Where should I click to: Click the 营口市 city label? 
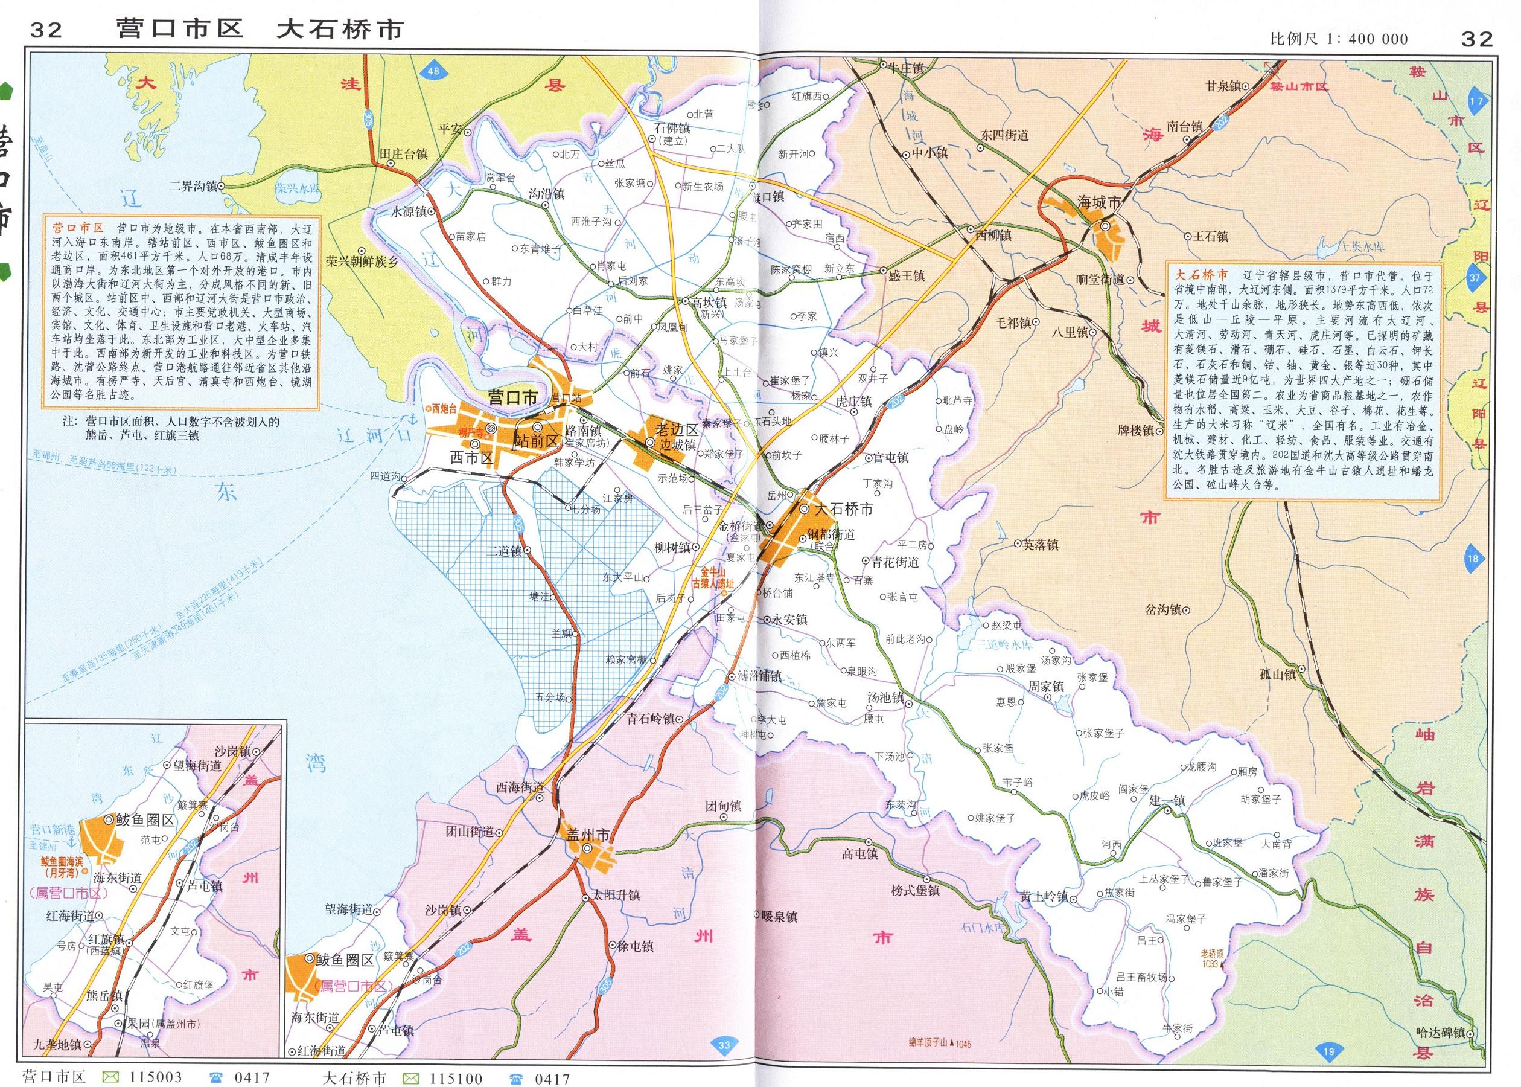pyautogui.click(x=512, y=397)
